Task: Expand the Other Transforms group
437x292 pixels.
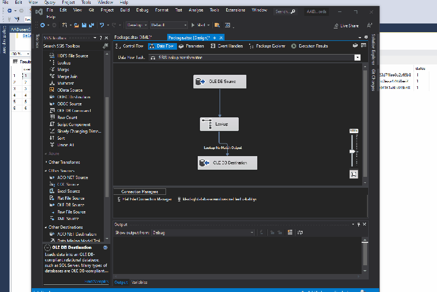Action: tap(46, 162)
